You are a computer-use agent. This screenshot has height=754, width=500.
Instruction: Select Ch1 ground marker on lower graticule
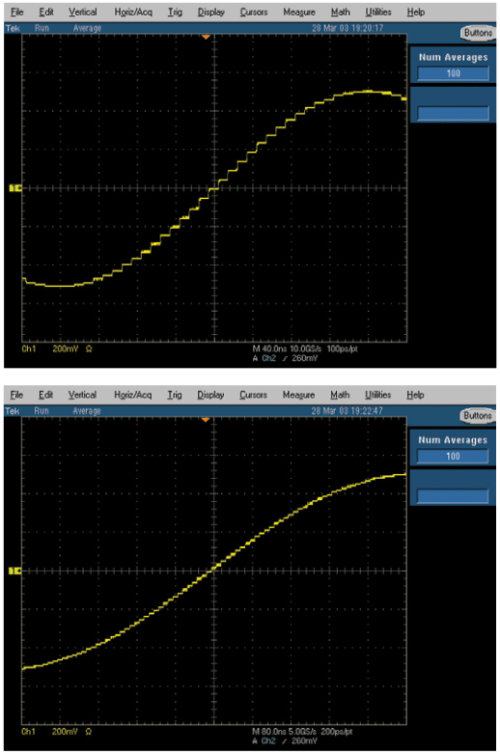click(15, 571)
